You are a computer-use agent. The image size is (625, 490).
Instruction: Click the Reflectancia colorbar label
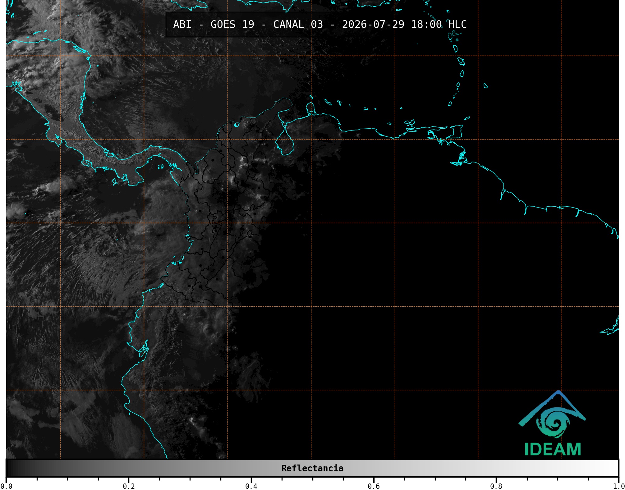pyautogui.click(x=312, y=468)
